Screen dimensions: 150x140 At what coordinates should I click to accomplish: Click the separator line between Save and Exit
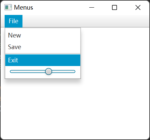43,53
